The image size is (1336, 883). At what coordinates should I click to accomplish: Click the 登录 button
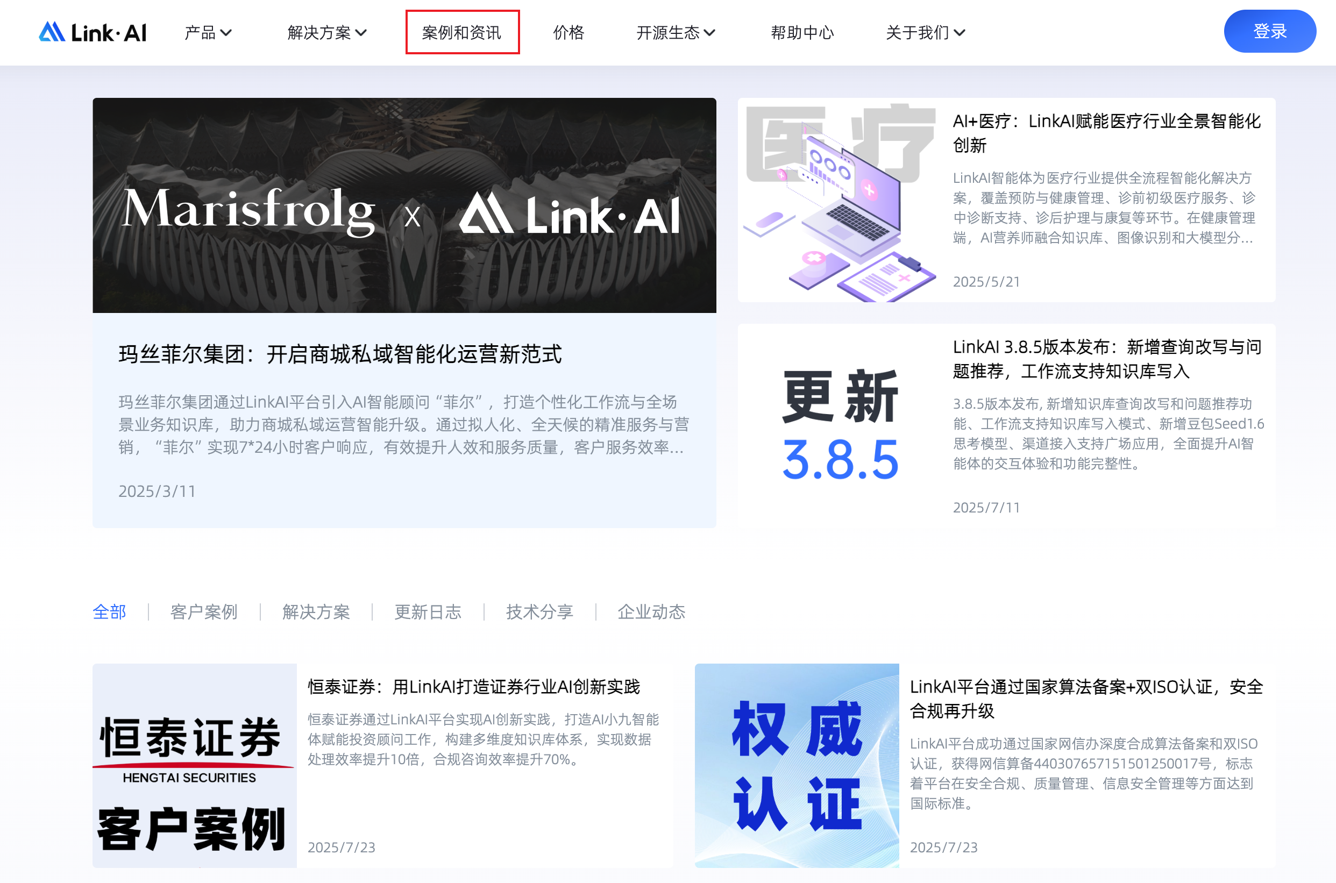point(1269,32)
